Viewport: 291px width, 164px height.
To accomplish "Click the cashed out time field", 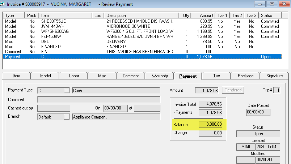I will (147, 108).
